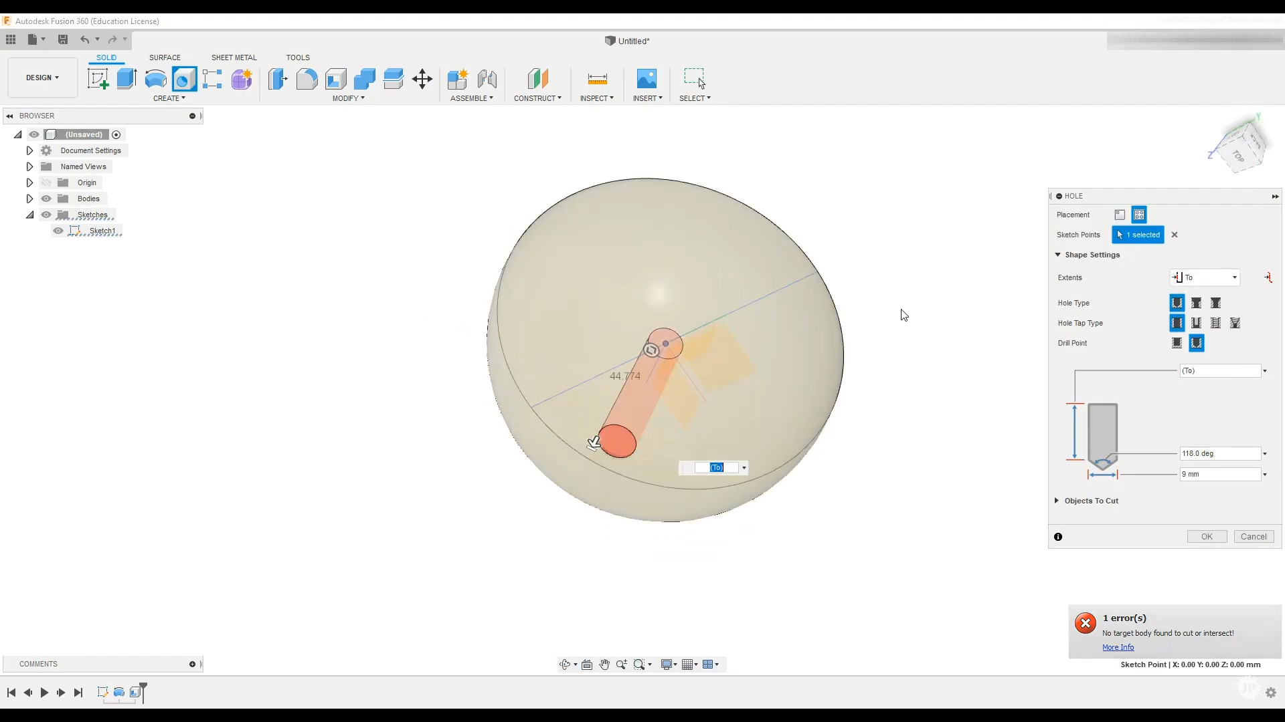Click OK to confirm the hole
Viewport: 1285px width, 722px height.
tap(1207, 537)
